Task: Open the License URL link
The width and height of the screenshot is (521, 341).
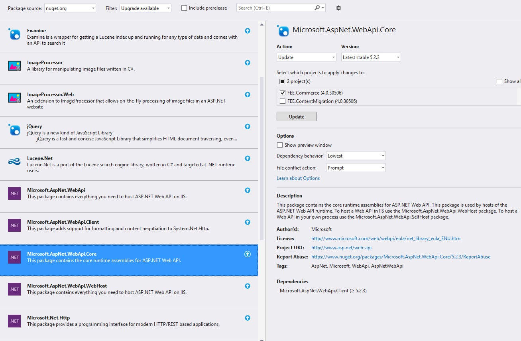Action: 386,239
